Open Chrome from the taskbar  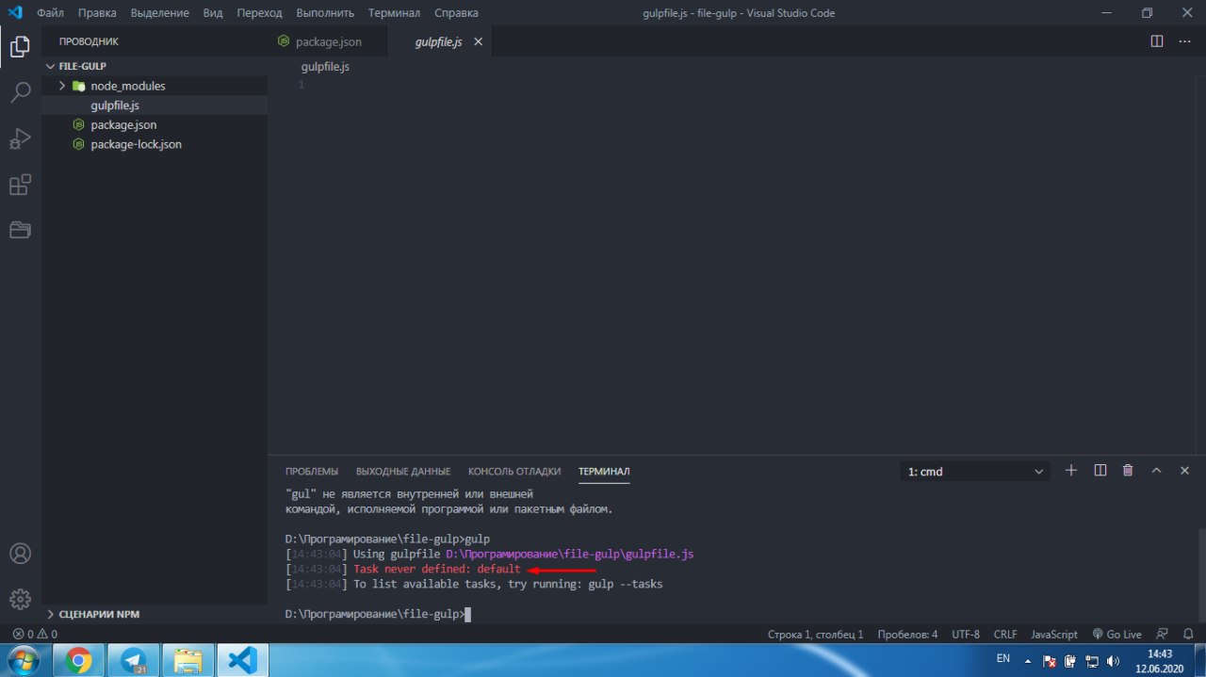[78, 660]
